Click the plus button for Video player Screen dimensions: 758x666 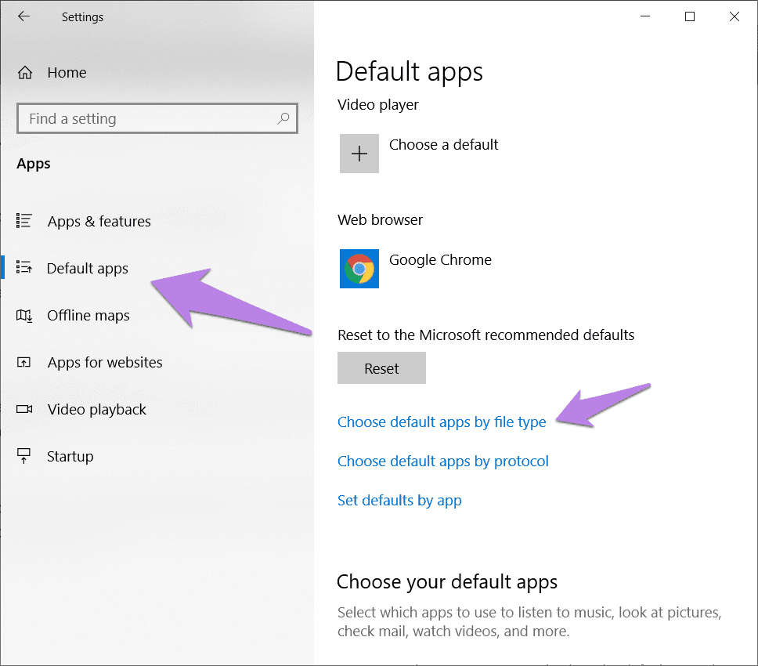[359, 154]
